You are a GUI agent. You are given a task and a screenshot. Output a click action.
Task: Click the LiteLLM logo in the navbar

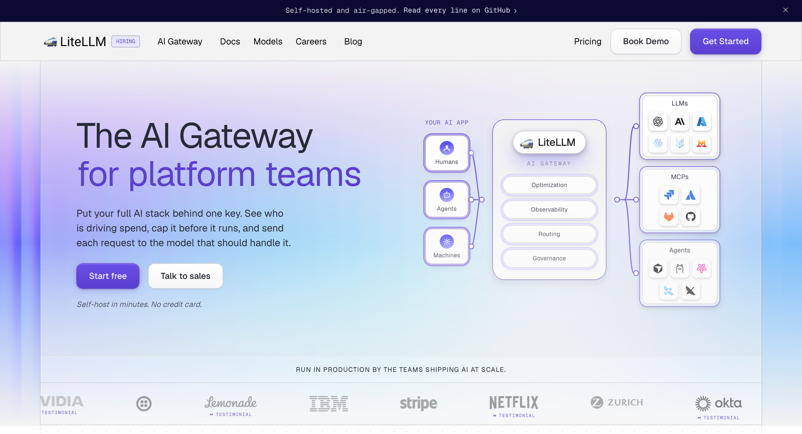click(x=75, y=41)
